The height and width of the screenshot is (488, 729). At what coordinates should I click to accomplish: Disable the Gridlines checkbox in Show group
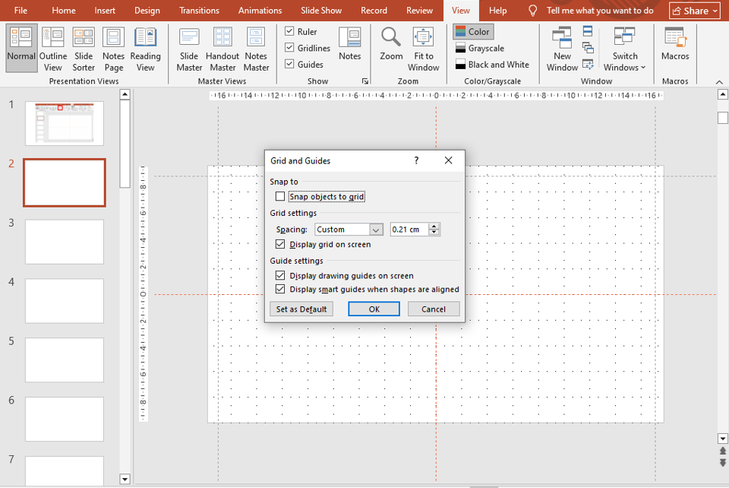[289, 47]
